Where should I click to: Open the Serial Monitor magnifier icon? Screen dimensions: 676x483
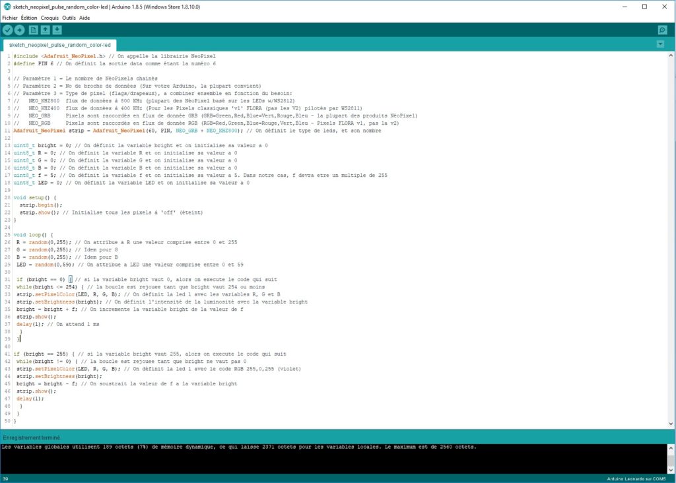[663, 30]
